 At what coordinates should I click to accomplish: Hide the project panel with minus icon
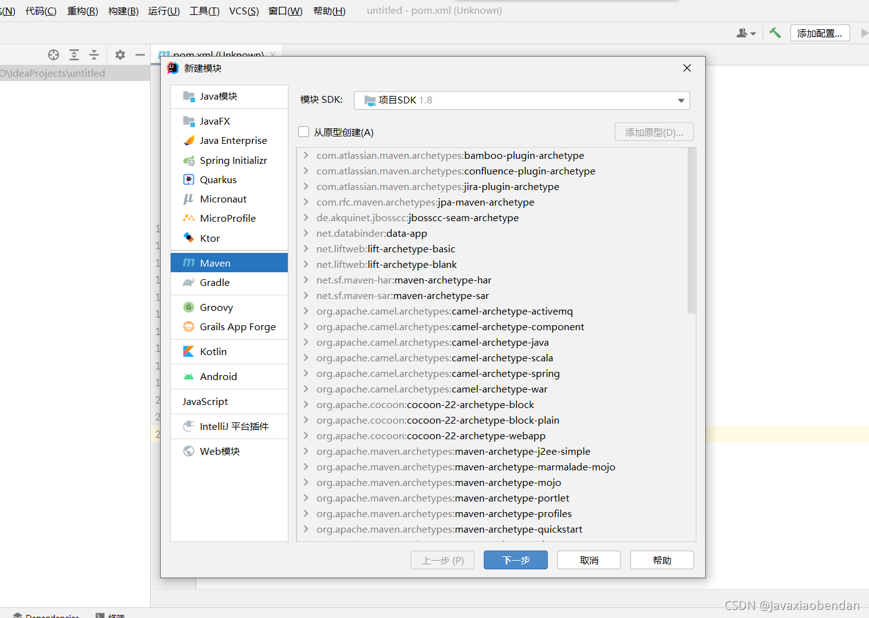point(140,55)
